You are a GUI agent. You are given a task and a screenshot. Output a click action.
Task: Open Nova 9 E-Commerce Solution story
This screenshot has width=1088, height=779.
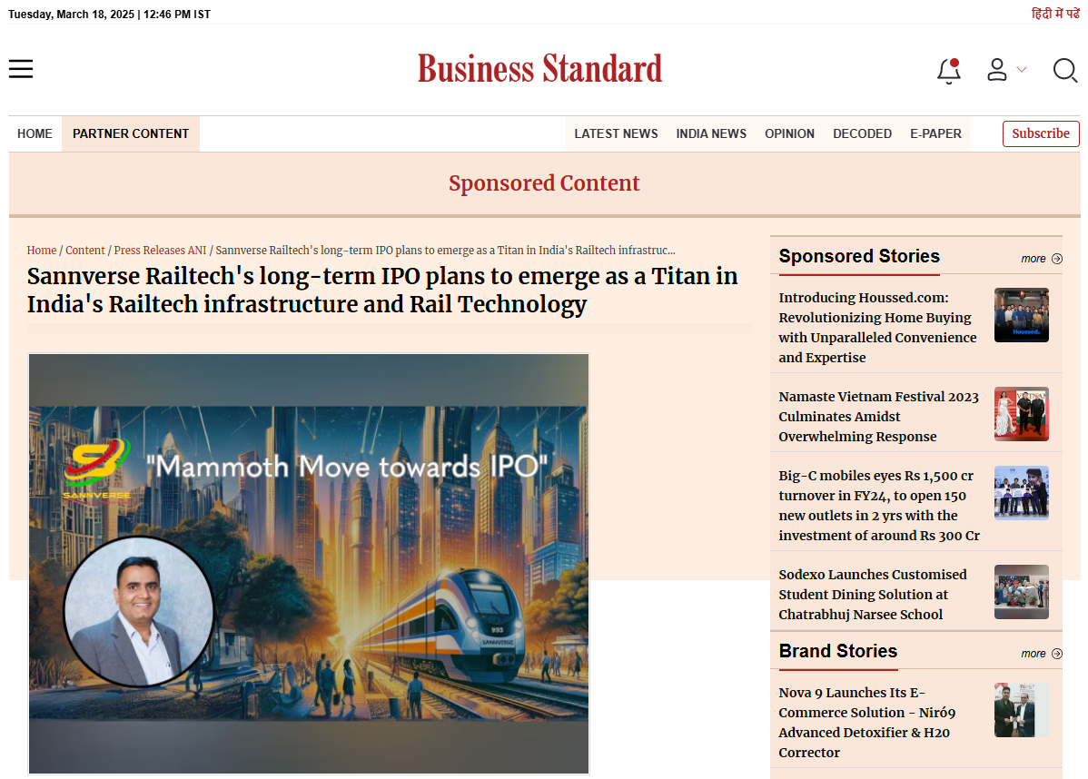click(x=867, y=722)
